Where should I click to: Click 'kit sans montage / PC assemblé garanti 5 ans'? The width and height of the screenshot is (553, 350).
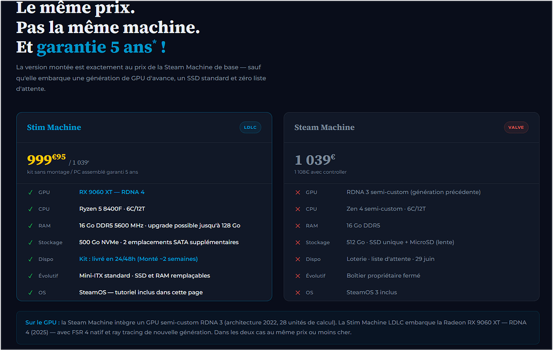click(x=82, y=172)
